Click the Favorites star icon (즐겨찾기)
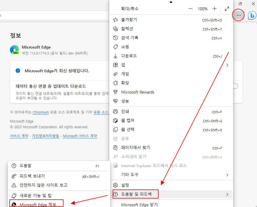 tap(115, 20)
